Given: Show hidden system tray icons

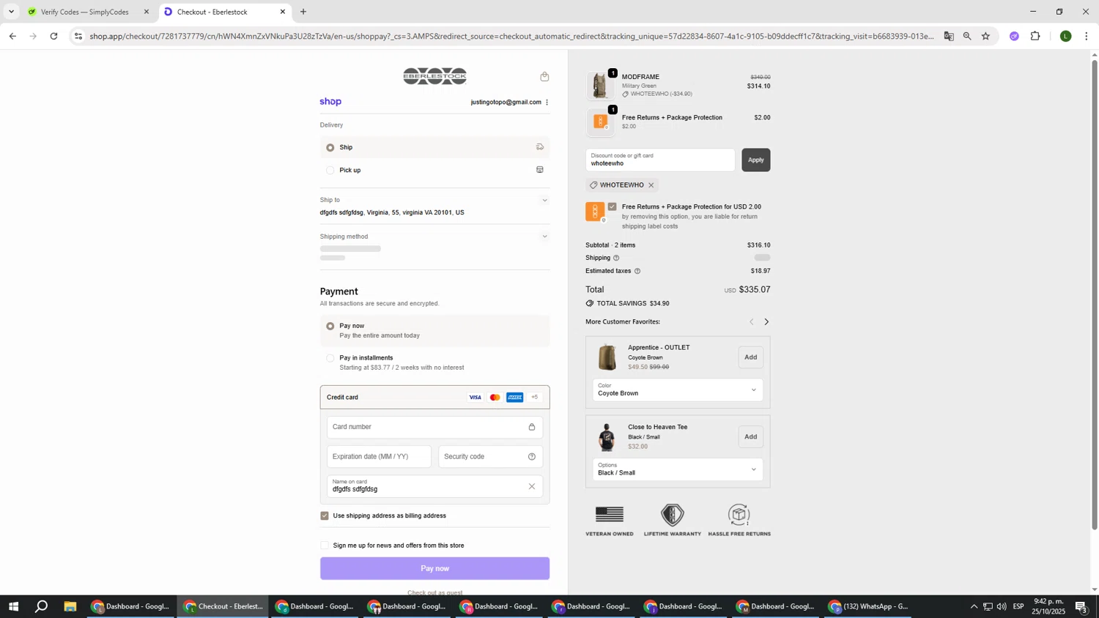Looking at the screenshot, I should click(x=973, y=606).
